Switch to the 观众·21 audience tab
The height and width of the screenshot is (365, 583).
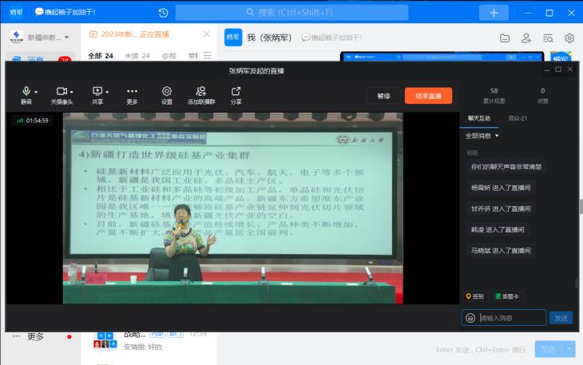518,118
